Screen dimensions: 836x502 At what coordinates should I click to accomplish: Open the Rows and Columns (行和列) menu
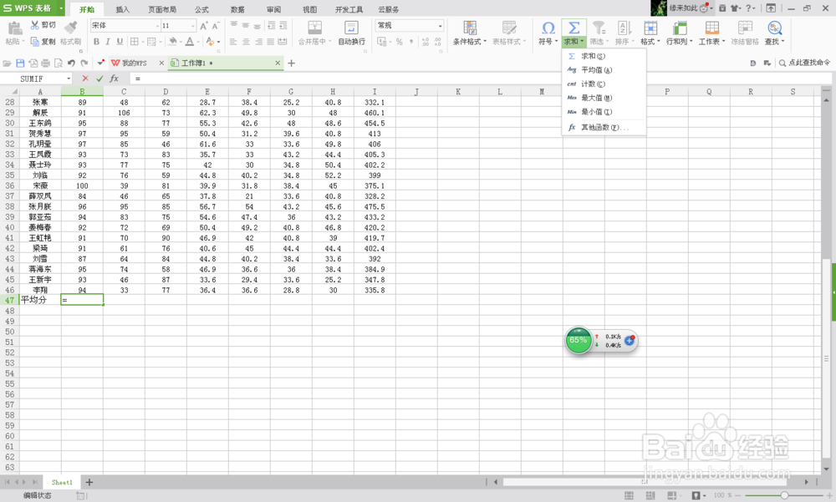pos(679,33)
